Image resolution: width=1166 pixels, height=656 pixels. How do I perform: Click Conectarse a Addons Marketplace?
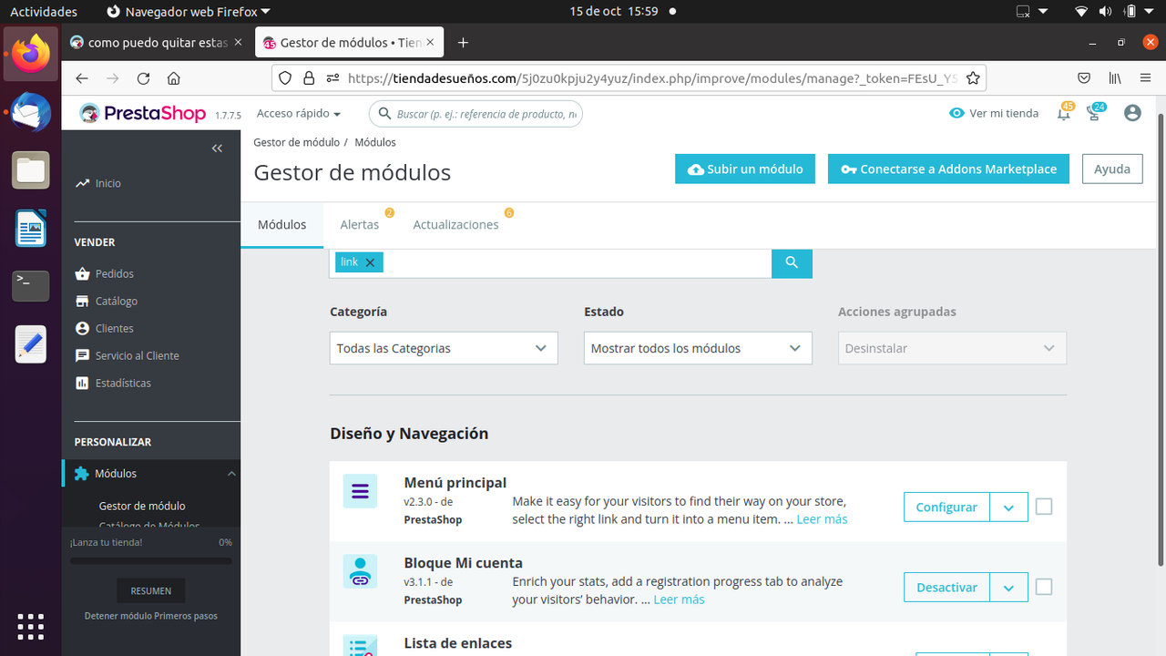[948, 169]
